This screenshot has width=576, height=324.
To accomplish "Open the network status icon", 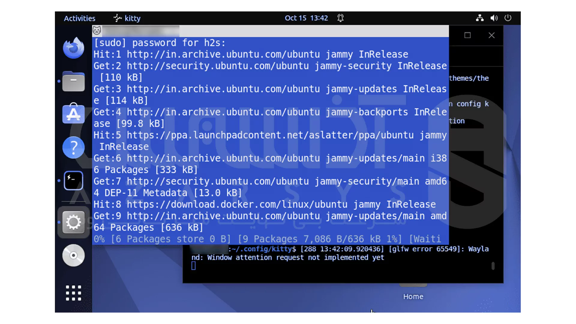I will [480, 18].
